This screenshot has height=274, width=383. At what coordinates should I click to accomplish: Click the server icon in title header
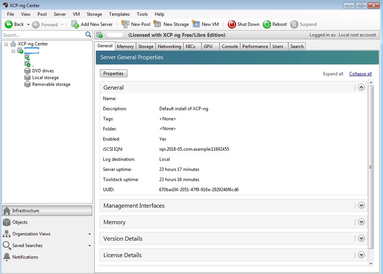coord(99,35)
